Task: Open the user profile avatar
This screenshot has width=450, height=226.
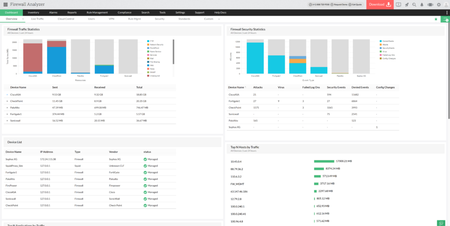Action: click(446, 4)
